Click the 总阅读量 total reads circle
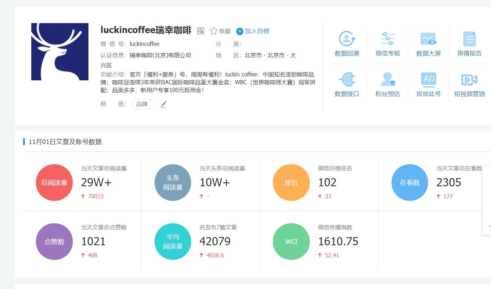Image resolution: width=491 pixels, height=289 pixels. (x=54, y=182)
